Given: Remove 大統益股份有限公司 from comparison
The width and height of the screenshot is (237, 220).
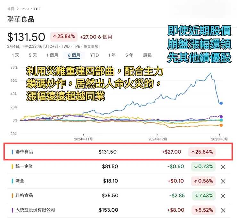Looking at the screenshot, I should point(223,210).
